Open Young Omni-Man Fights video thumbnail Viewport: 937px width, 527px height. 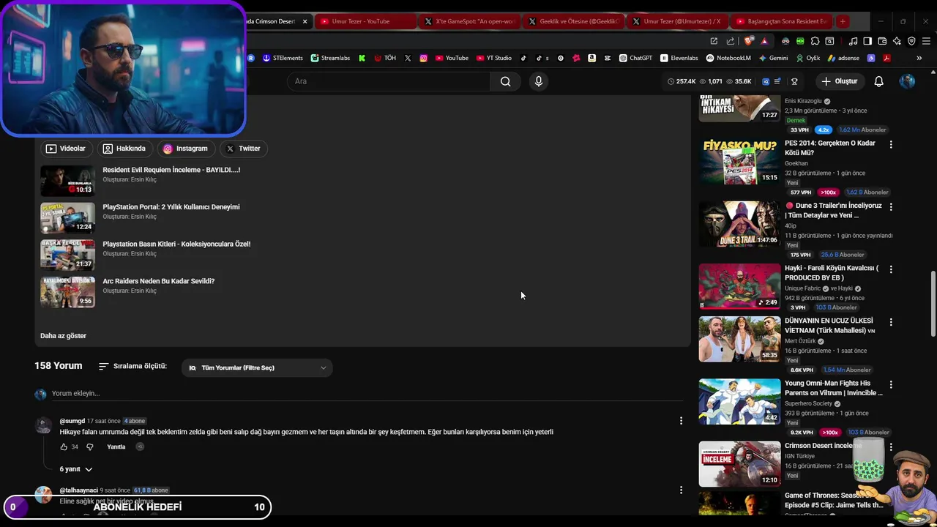click(739, 401)
